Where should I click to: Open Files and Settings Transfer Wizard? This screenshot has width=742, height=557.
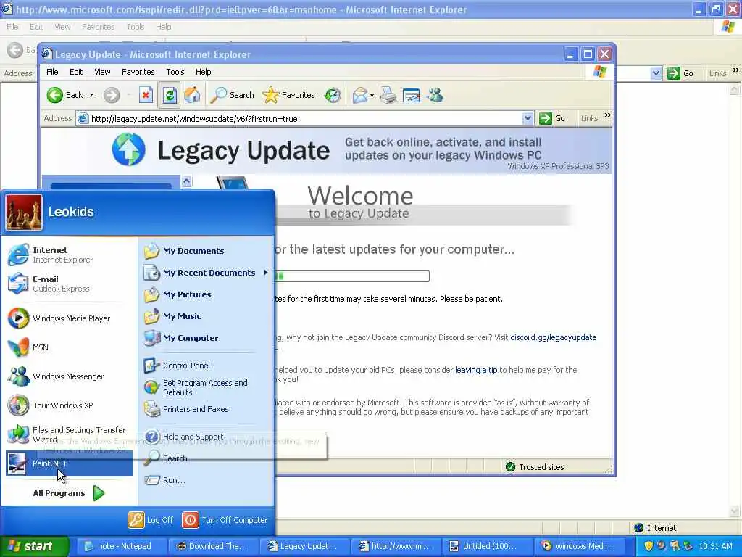(69, 434)
